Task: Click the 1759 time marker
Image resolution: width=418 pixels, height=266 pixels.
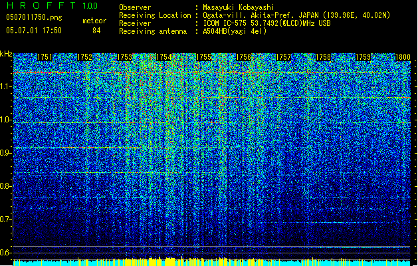Action: tap(363, 57)
